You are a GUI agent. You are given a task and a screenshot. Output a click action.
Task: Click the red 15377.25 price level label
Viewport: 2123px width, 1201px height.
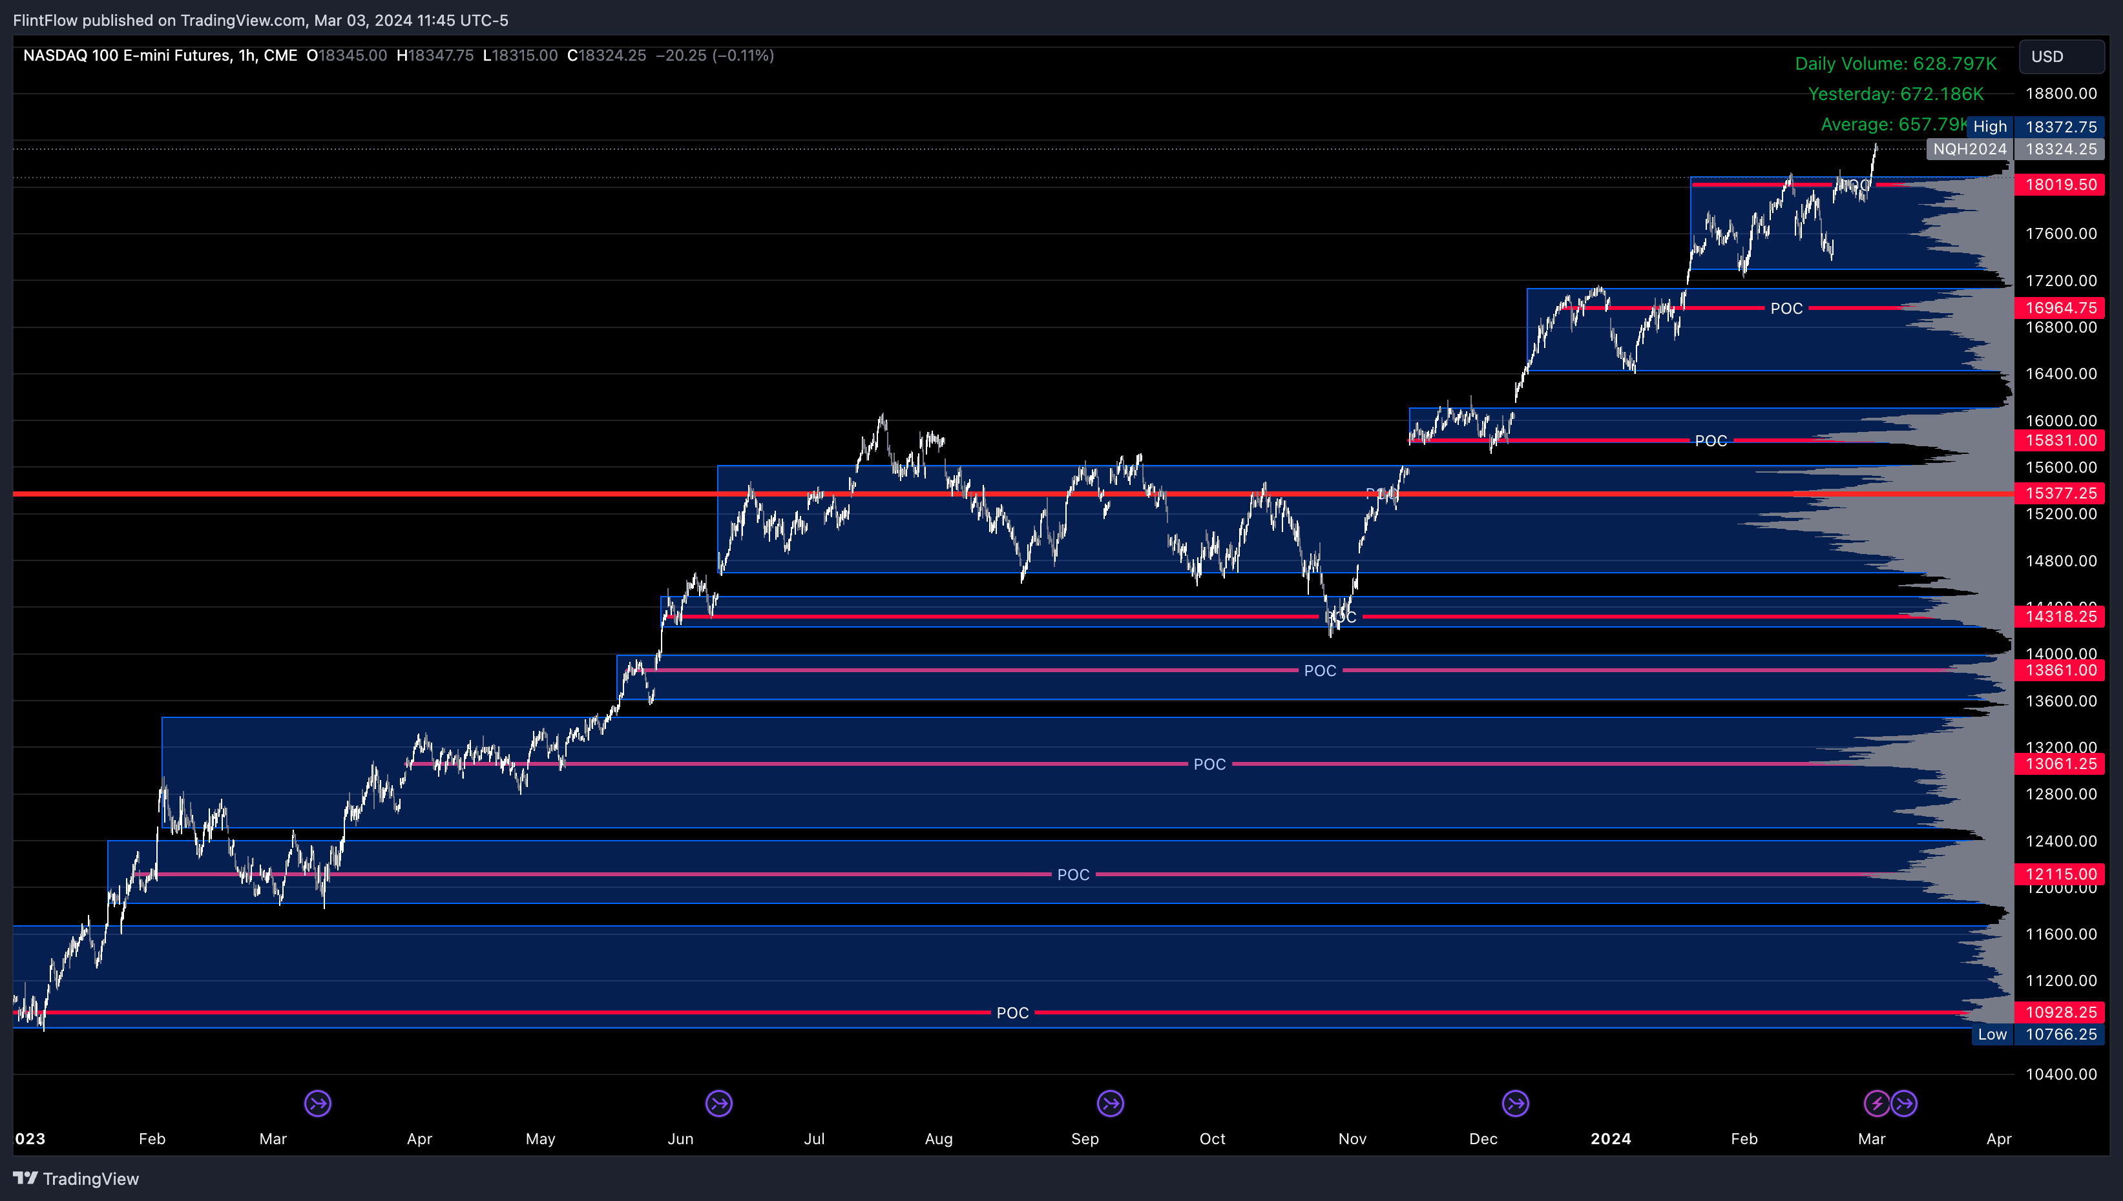coord(2060,493)
